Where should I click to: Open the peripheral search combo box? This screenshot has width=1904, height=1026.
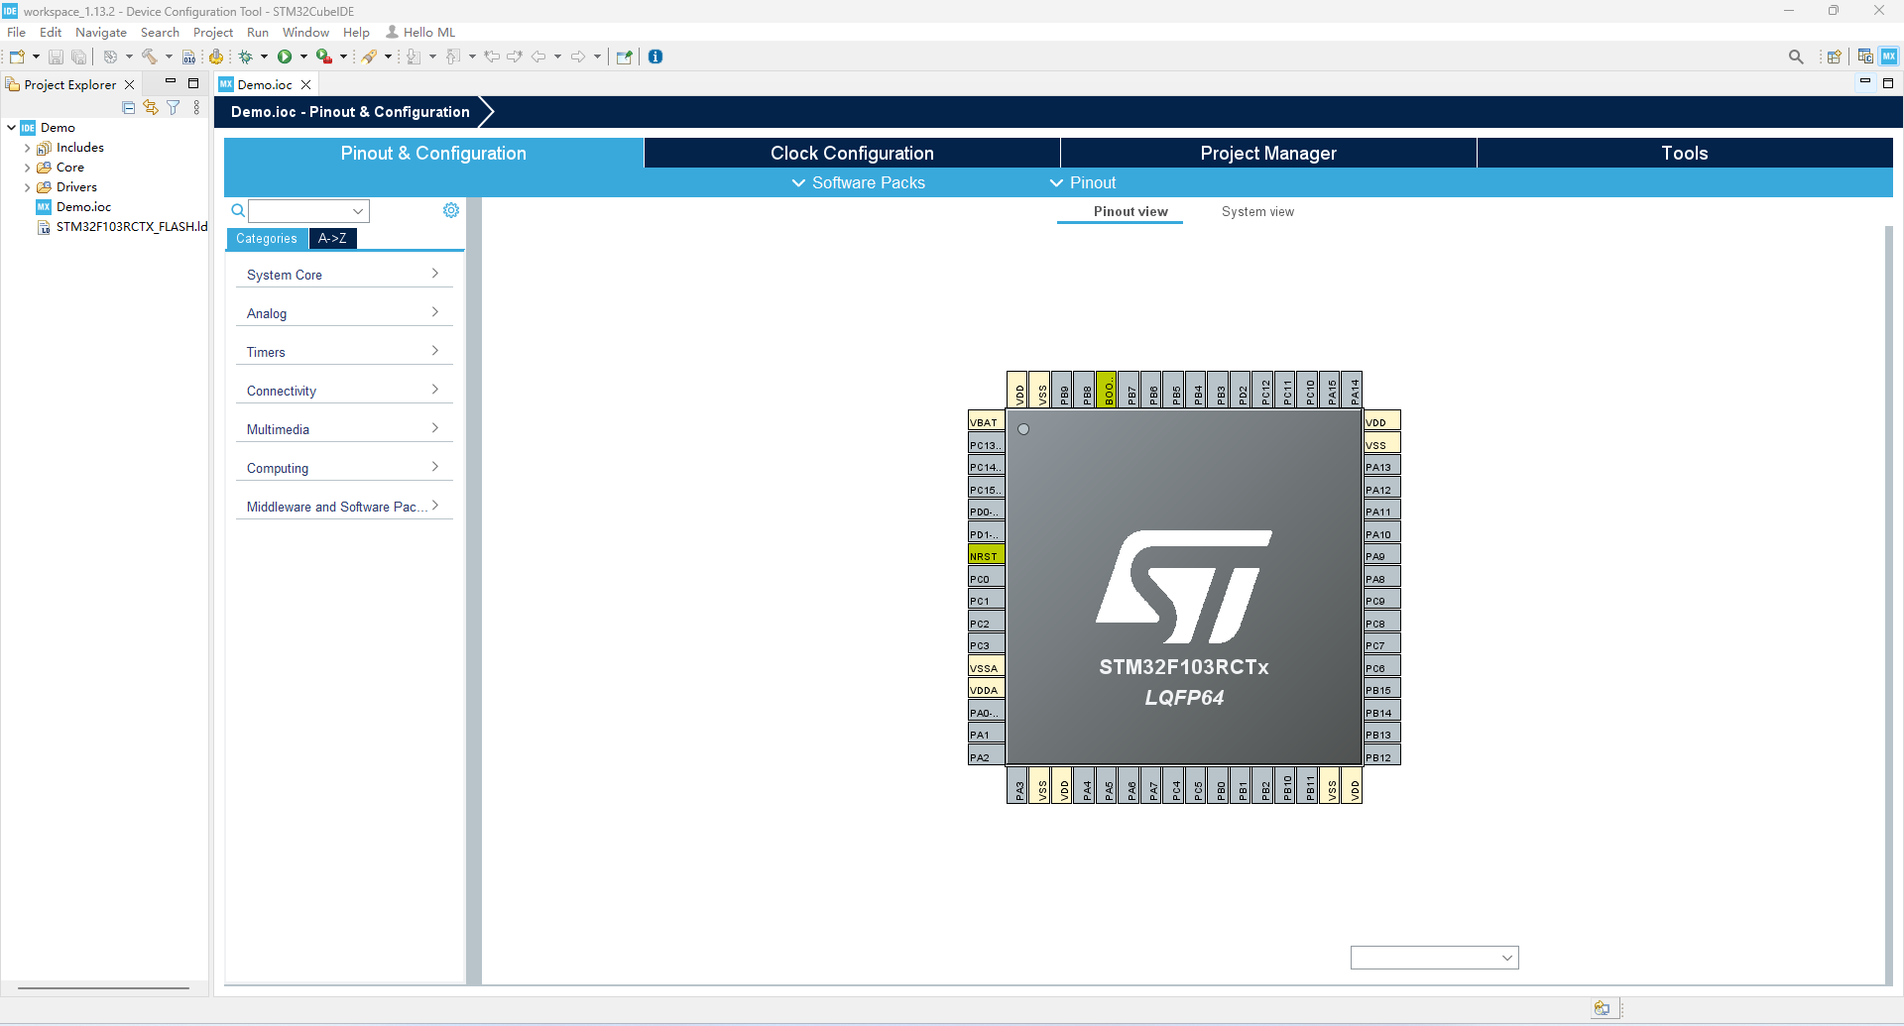(x=308, y=210)
